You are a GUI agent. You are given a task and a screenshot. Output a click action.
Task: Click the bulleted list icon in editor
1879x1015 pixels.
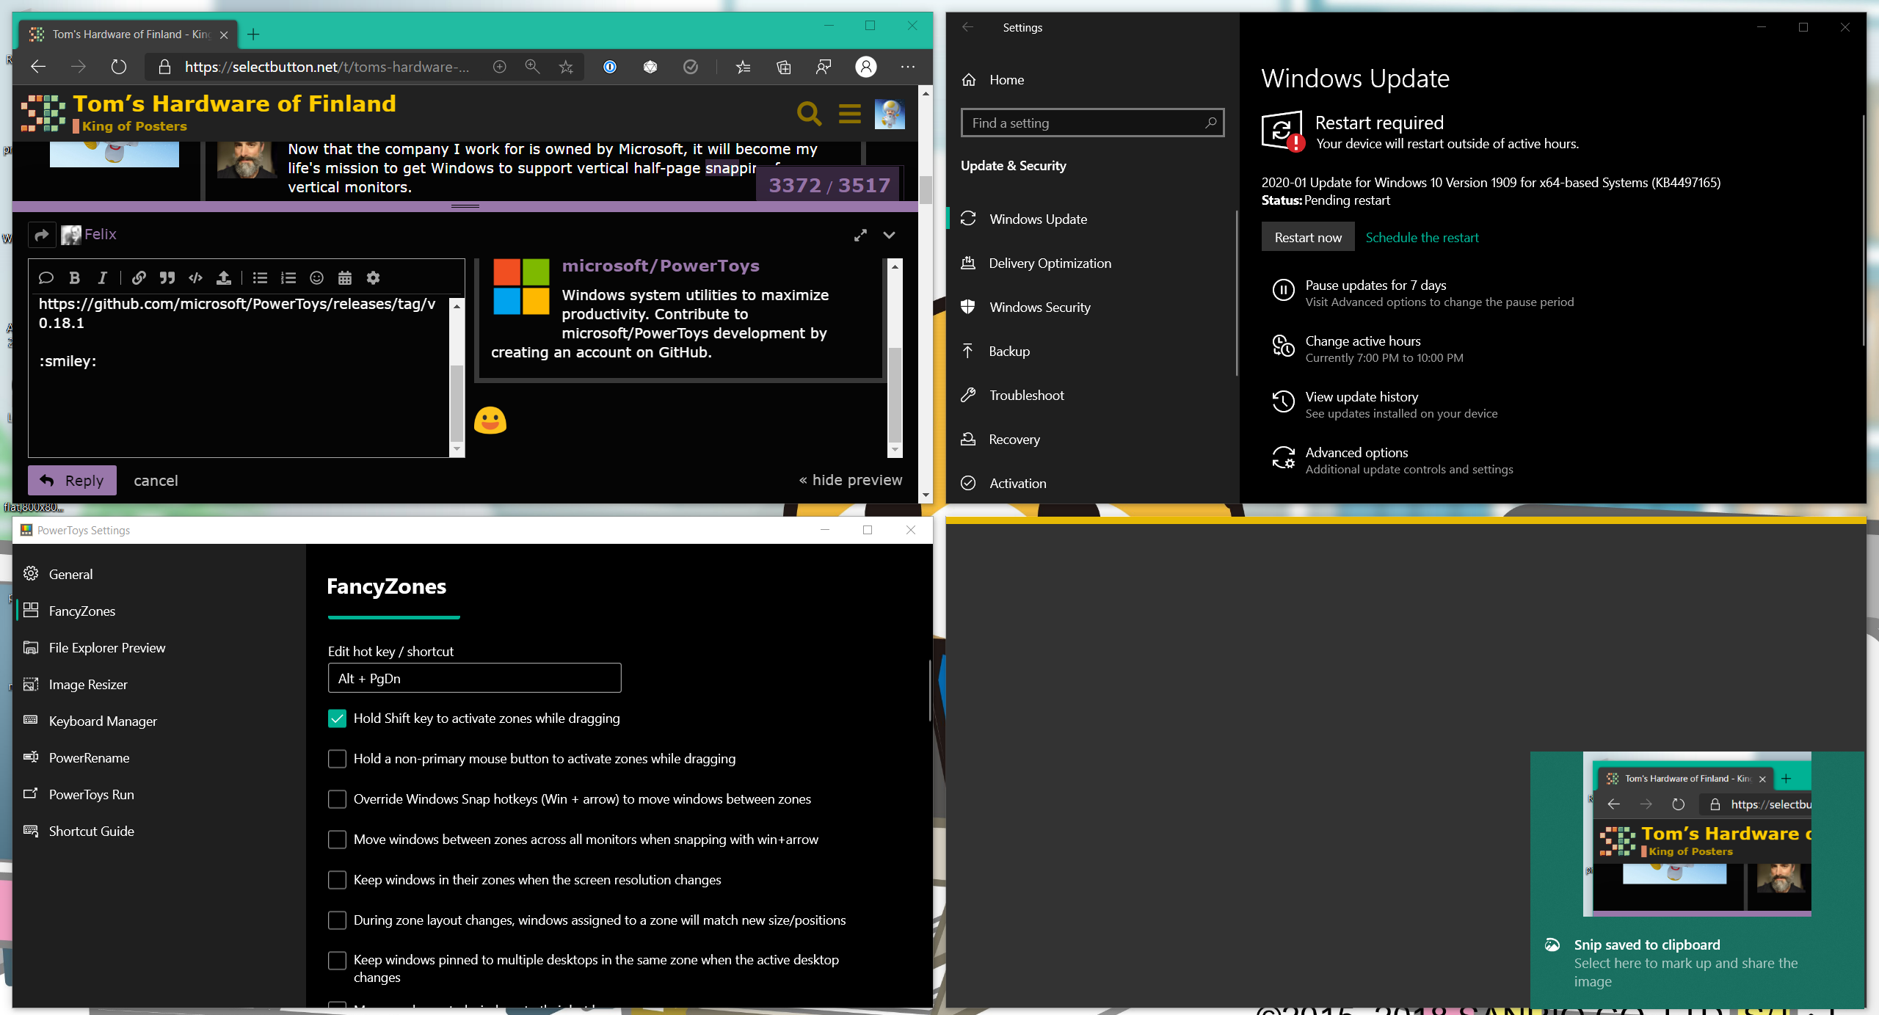[260, 278]
